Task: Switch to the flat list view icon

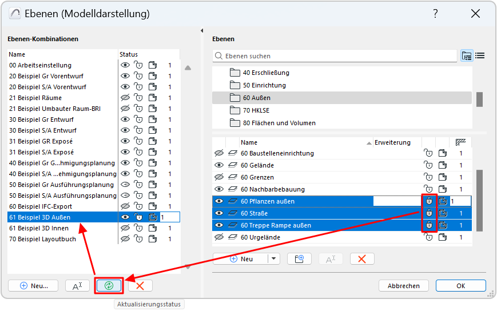Action: coord(480,55)
